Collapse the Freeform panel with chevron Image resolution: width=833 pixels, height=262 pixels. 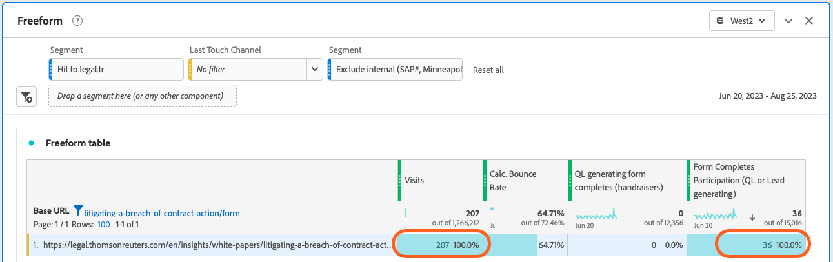point(788,21)
